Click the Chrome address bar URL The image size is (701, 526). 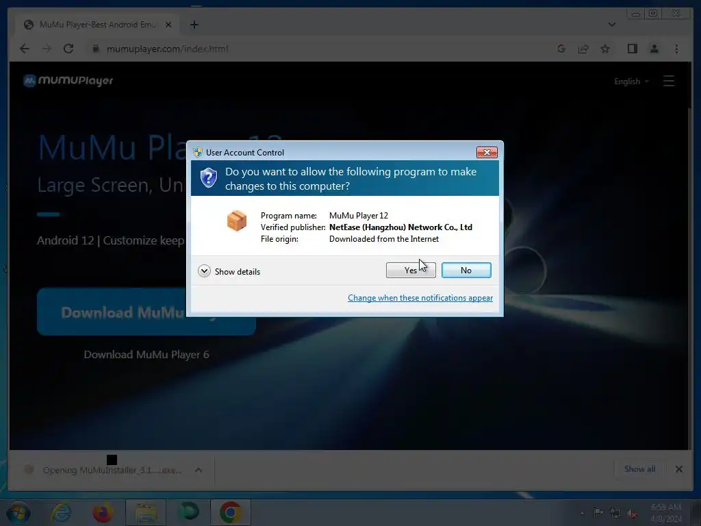point(167,49)
